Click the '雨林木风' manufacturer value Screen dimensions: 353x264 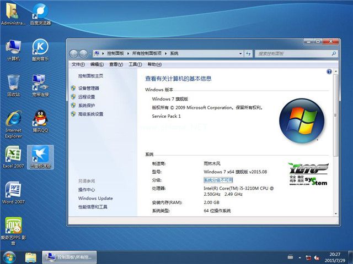click(x=212, y=163)
